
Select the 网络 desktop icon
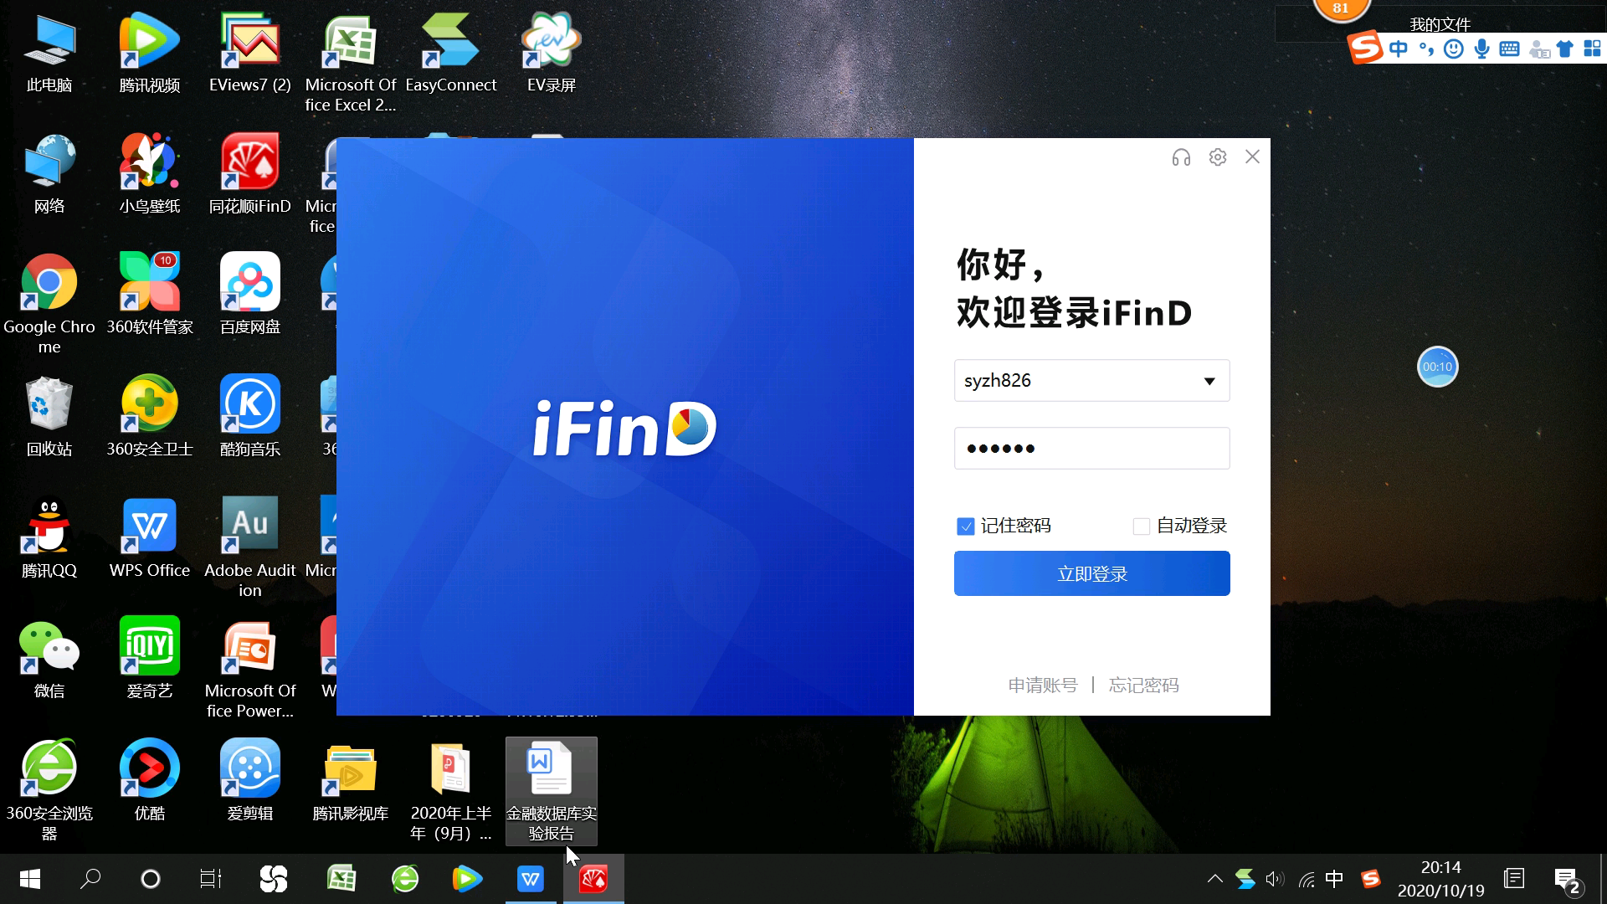tap(49, 173)
